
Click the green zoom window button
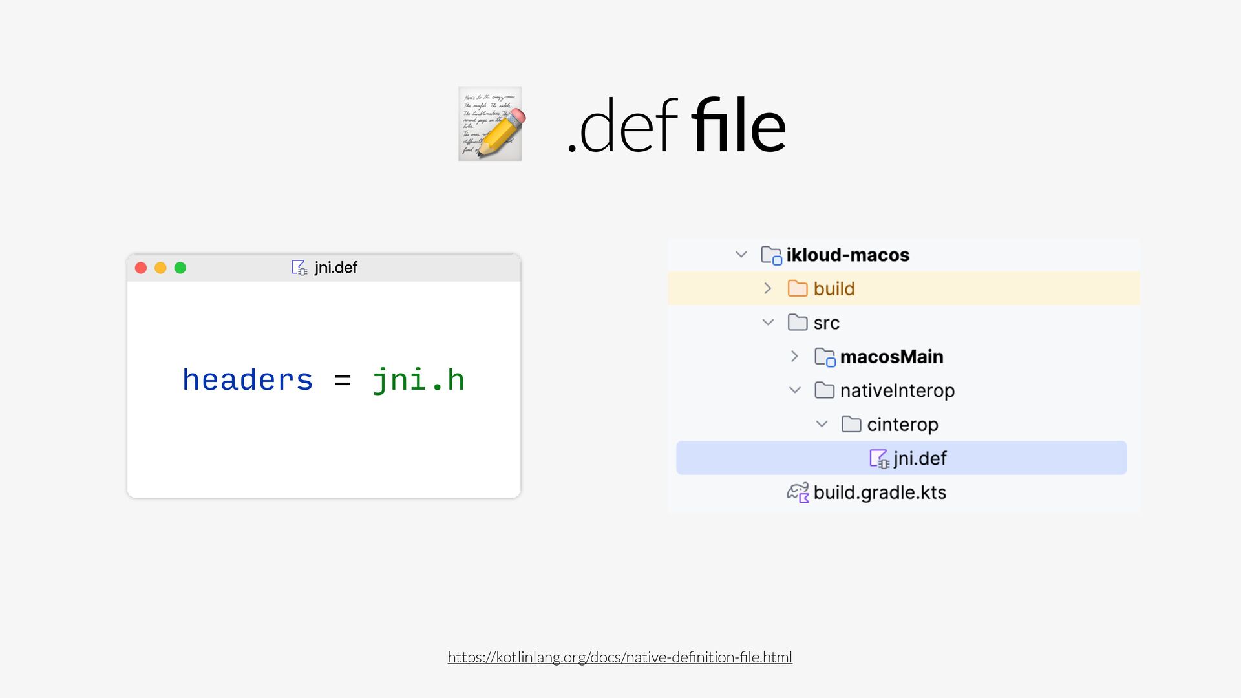180,268
